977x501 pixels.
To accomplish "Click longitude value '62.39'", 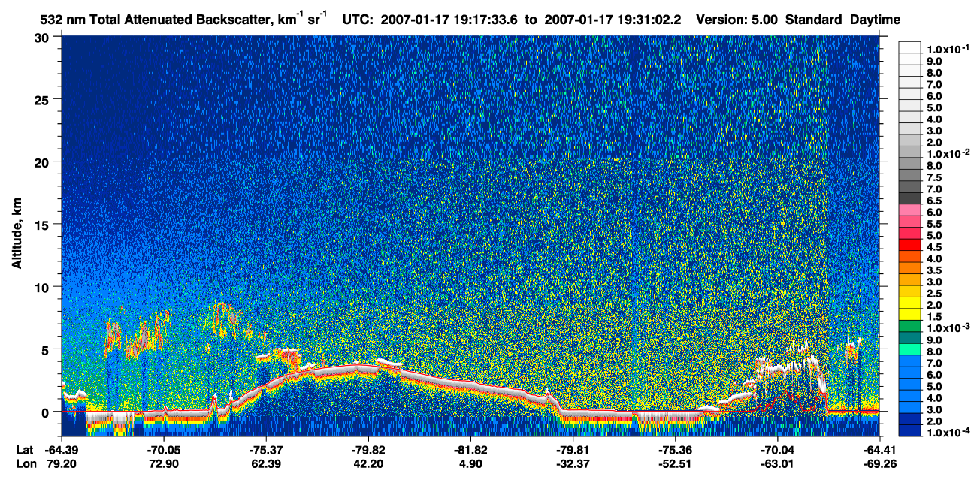I will [267, 463].
